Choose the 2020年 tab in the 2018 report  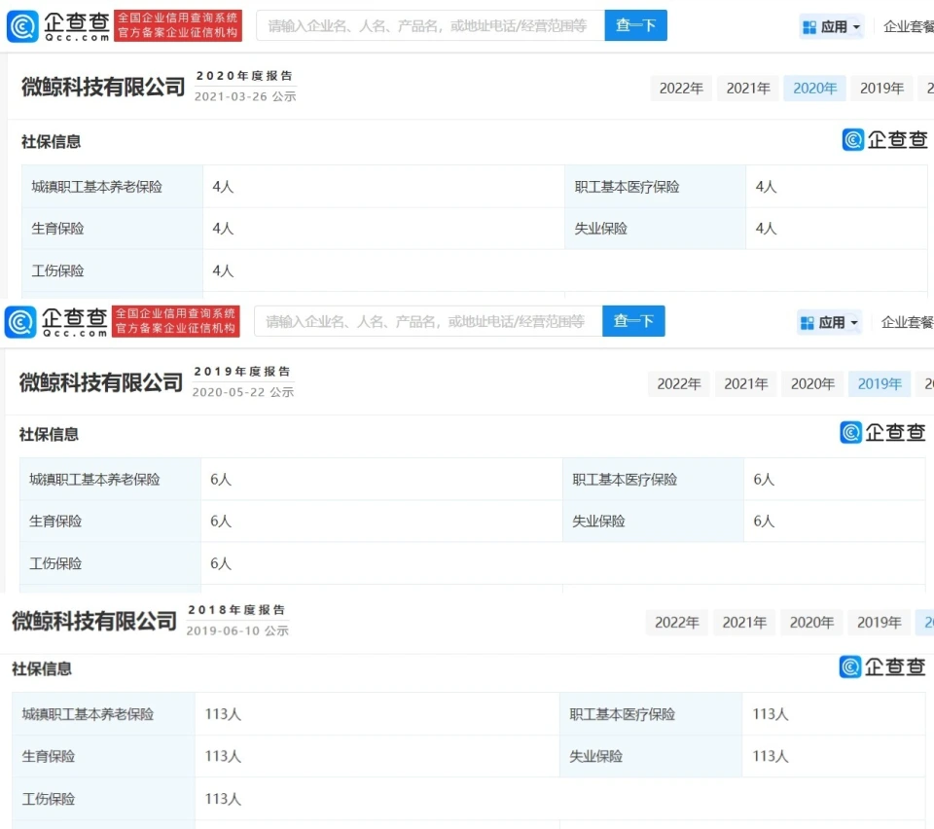(812, 623)
